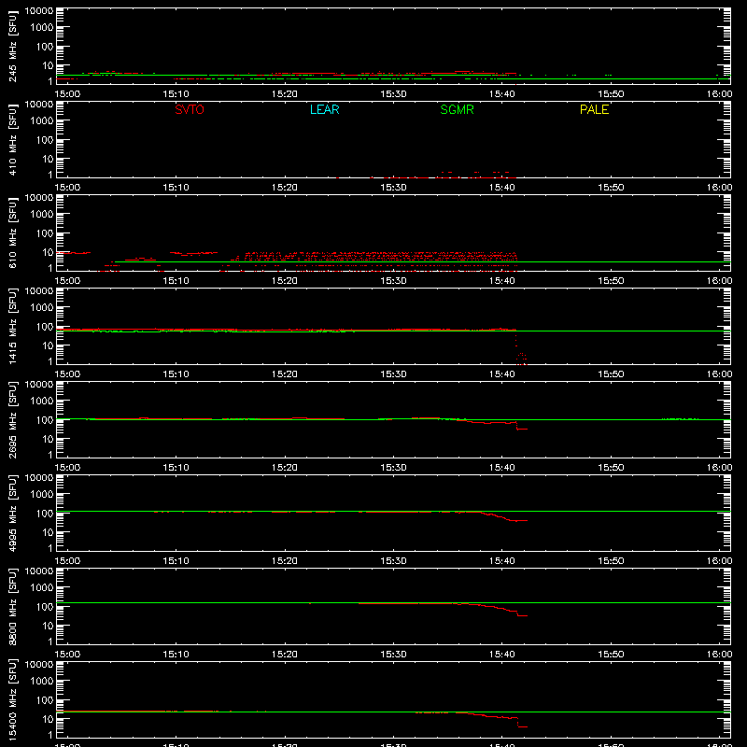Click the 15:10 label under the 410 MHz plot
The height and width of the screenshot is (747, 747).
(176, 188)
